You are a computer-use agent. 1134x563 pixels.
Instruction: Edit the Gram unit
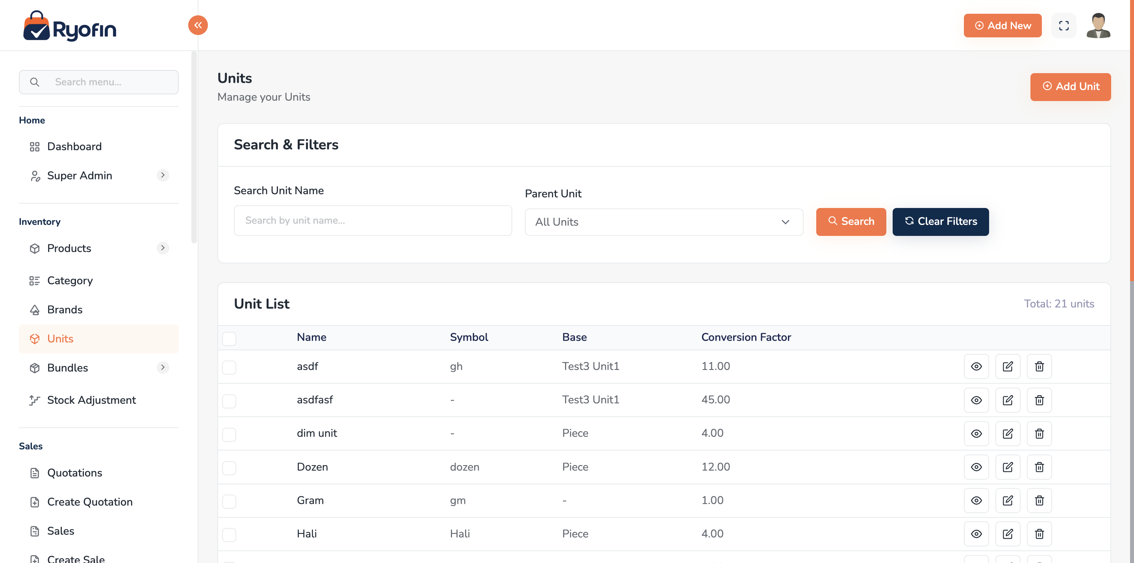(1007, 500)
